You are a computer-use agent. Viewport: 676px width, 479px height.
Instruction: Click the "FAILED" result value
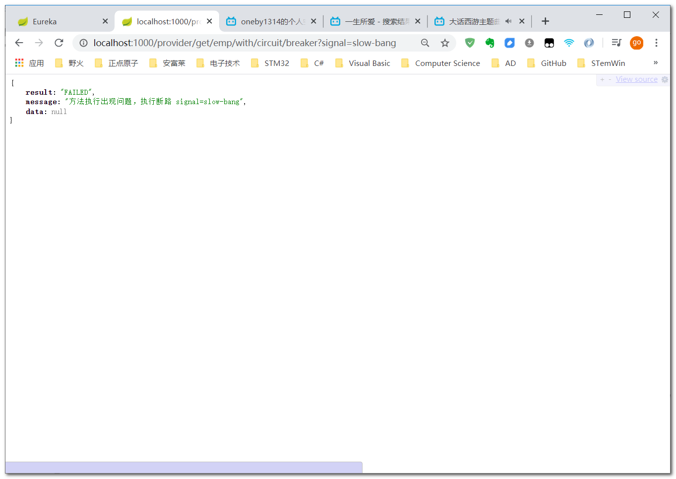pyautogui.click(x=76, y=92)
